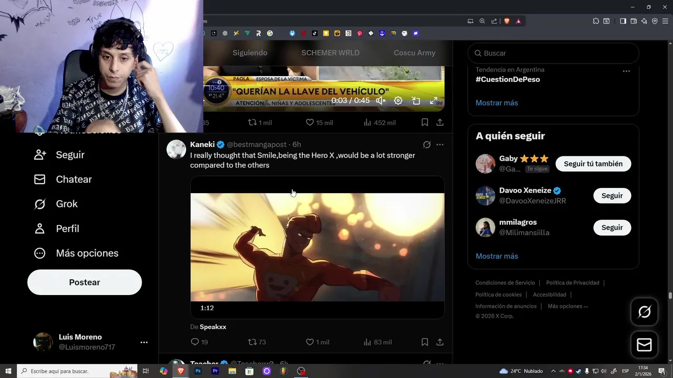This screenshot has height=378, width=673.
Task: Open browser hamburger menu
Action: pyautogui.click(x=665, y=21)
